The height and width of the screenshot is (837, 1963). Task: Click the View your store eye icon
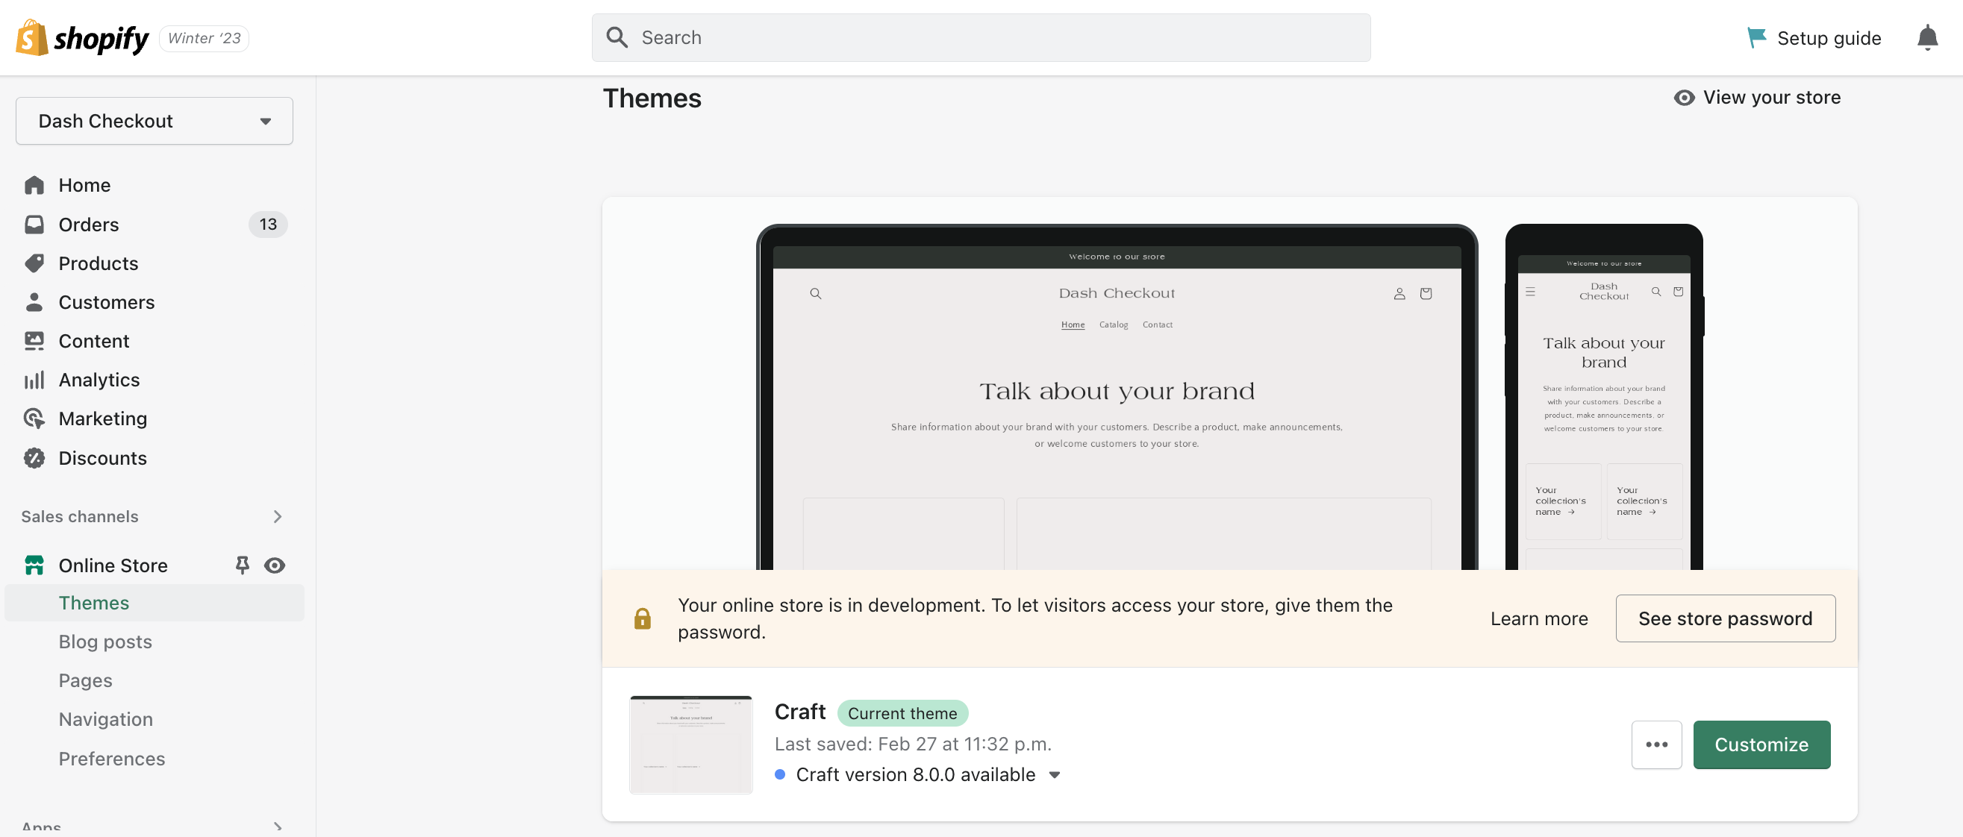[1683, 98]
